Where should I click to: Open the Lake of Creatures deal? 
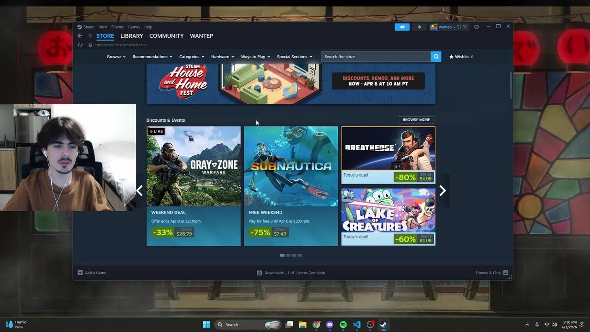coord(388,217)
